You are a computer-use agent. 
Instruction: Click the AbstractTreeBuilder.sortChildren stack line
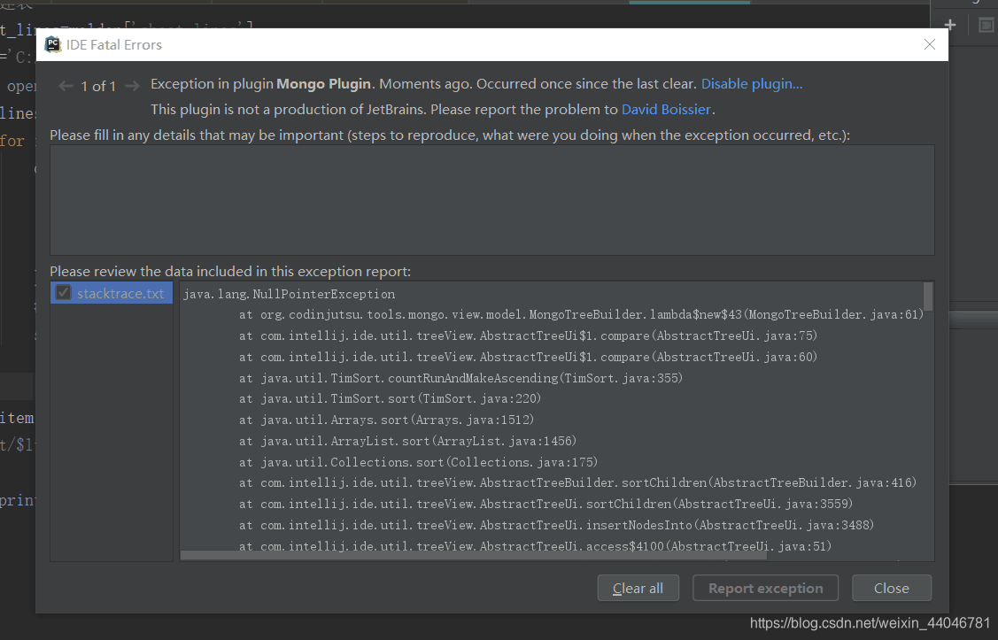pos(578,482)
